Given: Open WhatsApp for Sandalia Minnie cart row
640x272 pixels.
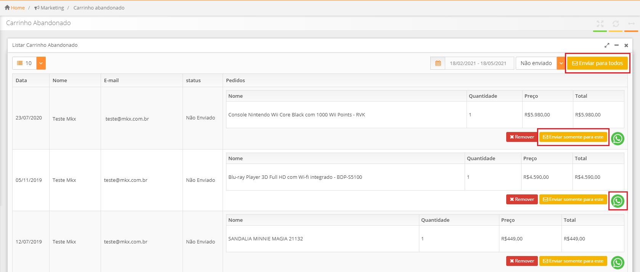Looking at the screenshot, I should tap(618, 262).
